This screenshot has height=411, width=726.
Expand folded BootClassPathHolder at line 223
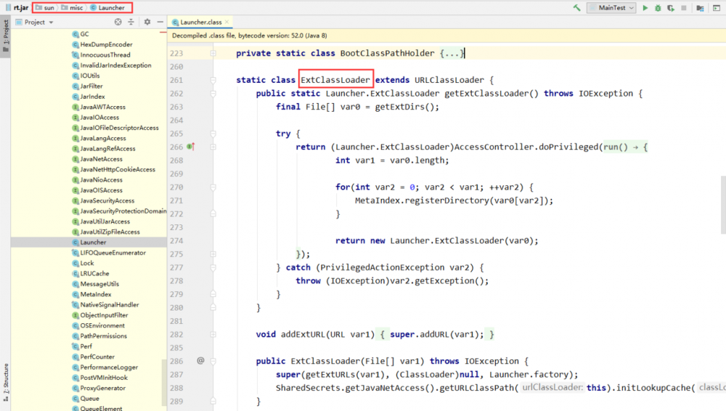[x=213, y=53]
